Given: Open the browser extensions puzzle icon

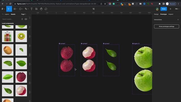Looking at the screenshot, I should pos(160,4).
